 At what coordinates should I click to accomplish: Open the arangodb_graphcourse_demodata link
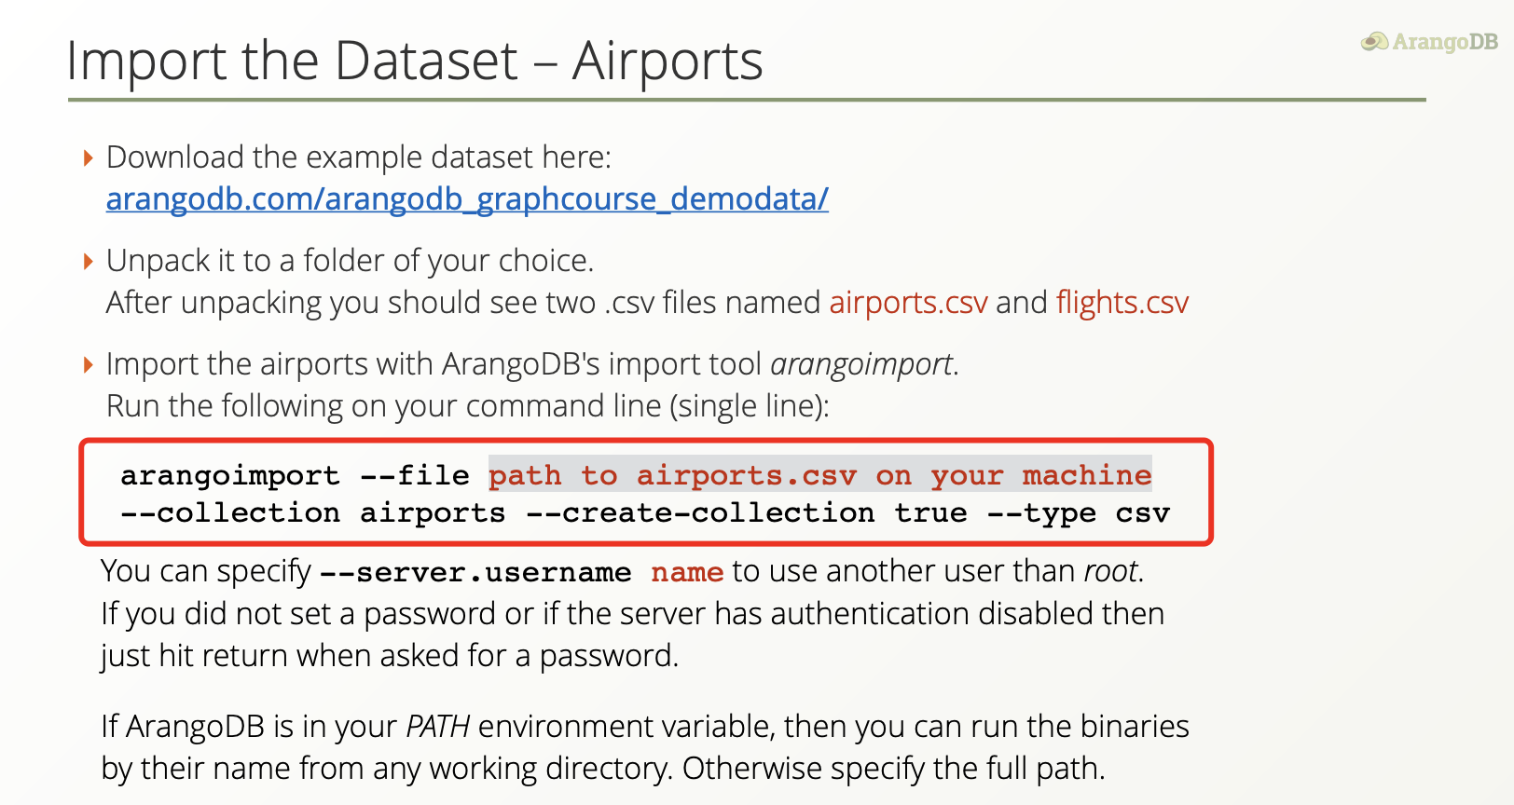[467, 199]
